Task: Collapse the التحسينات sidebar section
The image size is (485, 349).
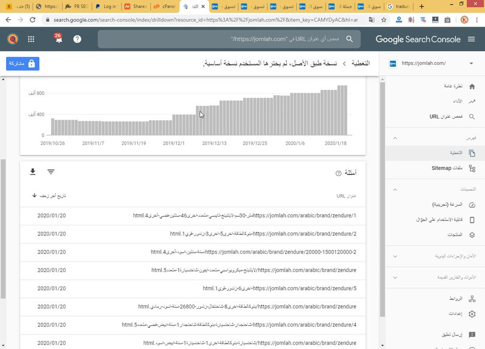Action: (x=395, y=189)
